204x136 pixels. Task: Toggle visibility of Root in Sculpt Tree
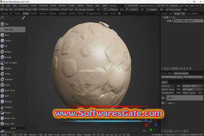165,17
